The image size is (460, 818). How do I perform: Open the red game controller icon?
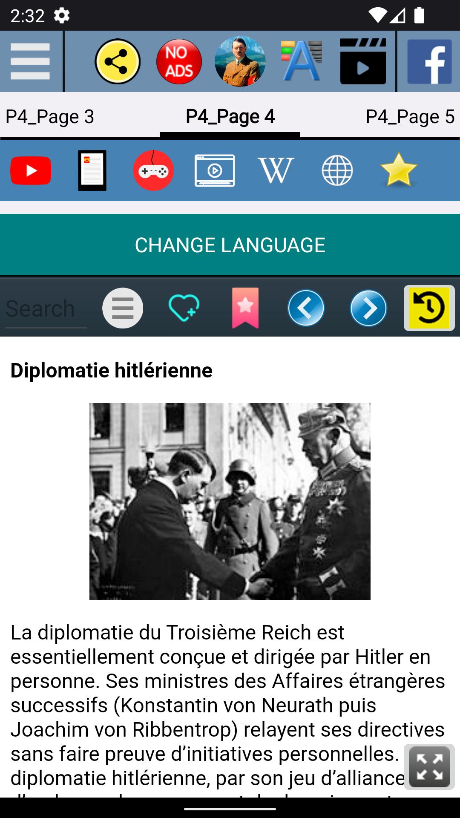(153, 170)
